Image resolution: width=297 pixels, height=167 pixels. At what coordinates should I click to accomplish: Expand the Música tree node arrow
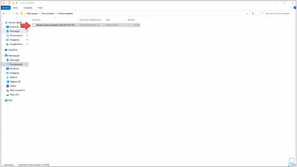pos(4,78)
